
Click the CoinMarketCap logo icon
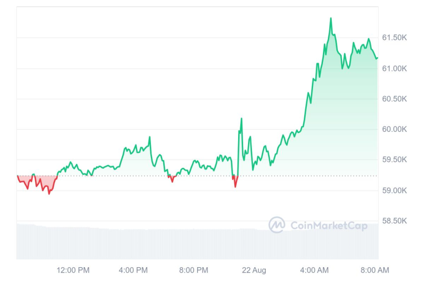(277, 225)
